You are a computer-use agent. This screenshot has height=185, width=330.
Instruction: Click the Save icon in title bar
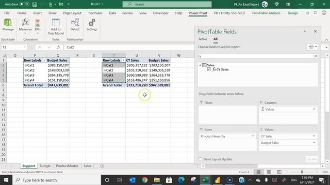tap(35, 4)
